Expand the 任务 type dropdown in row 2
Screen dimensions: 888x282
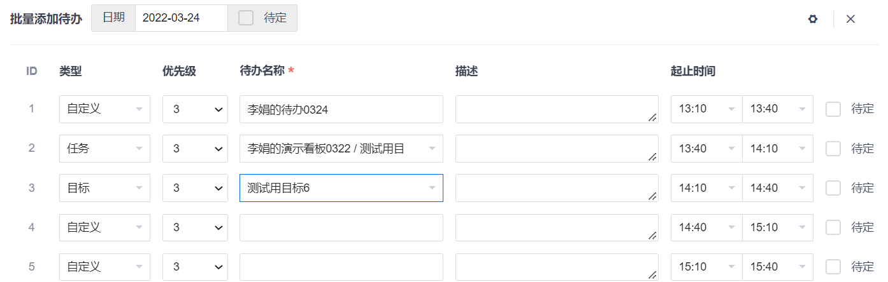[x=104, y=149]
